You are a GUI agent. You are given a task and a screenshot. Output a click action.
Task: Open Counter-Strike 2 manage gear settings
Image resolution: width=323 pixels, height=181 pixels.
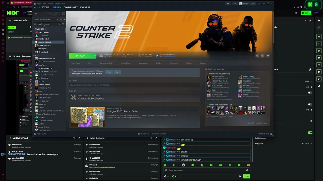click(257, 56)
